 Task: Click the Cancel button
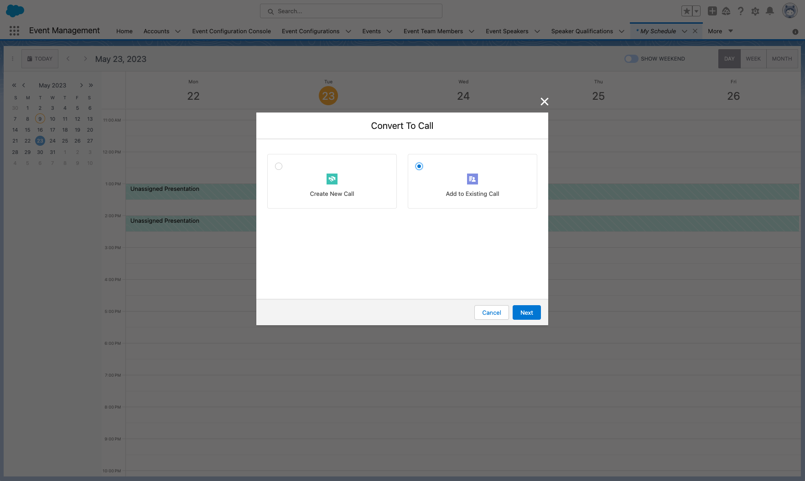point(491,312)
